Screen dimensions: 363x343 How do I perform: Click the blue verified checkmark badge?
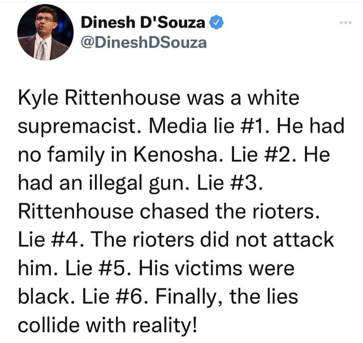tap(218, 22)
